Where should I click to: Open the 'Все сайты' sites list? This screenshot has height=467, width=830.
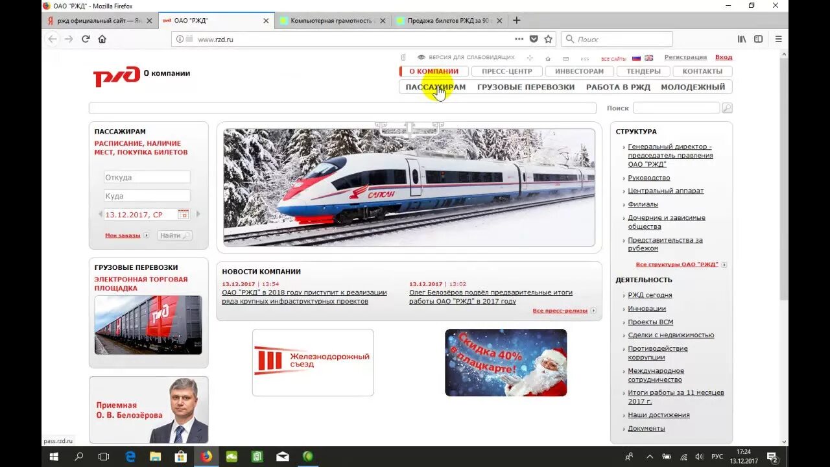613,59
